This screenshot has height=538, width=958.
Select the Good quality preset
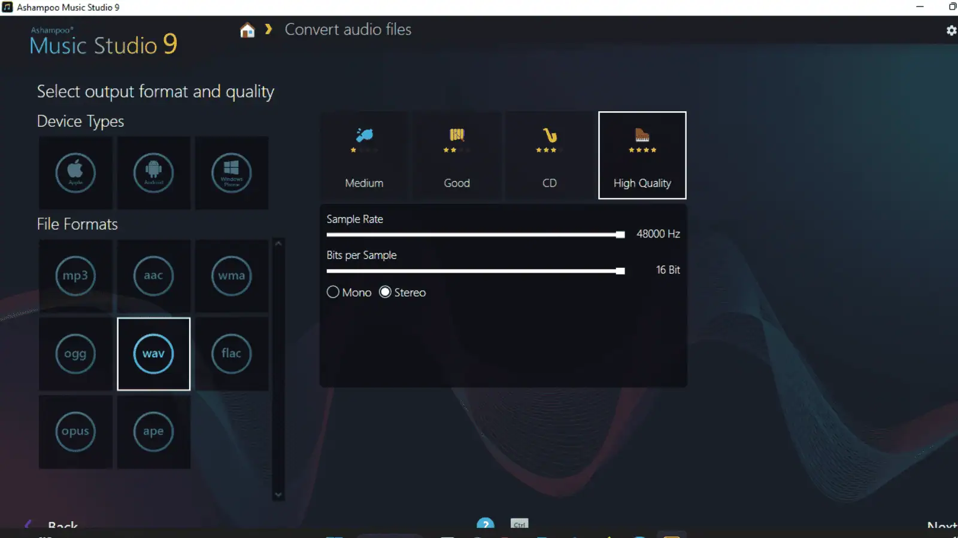457,155
